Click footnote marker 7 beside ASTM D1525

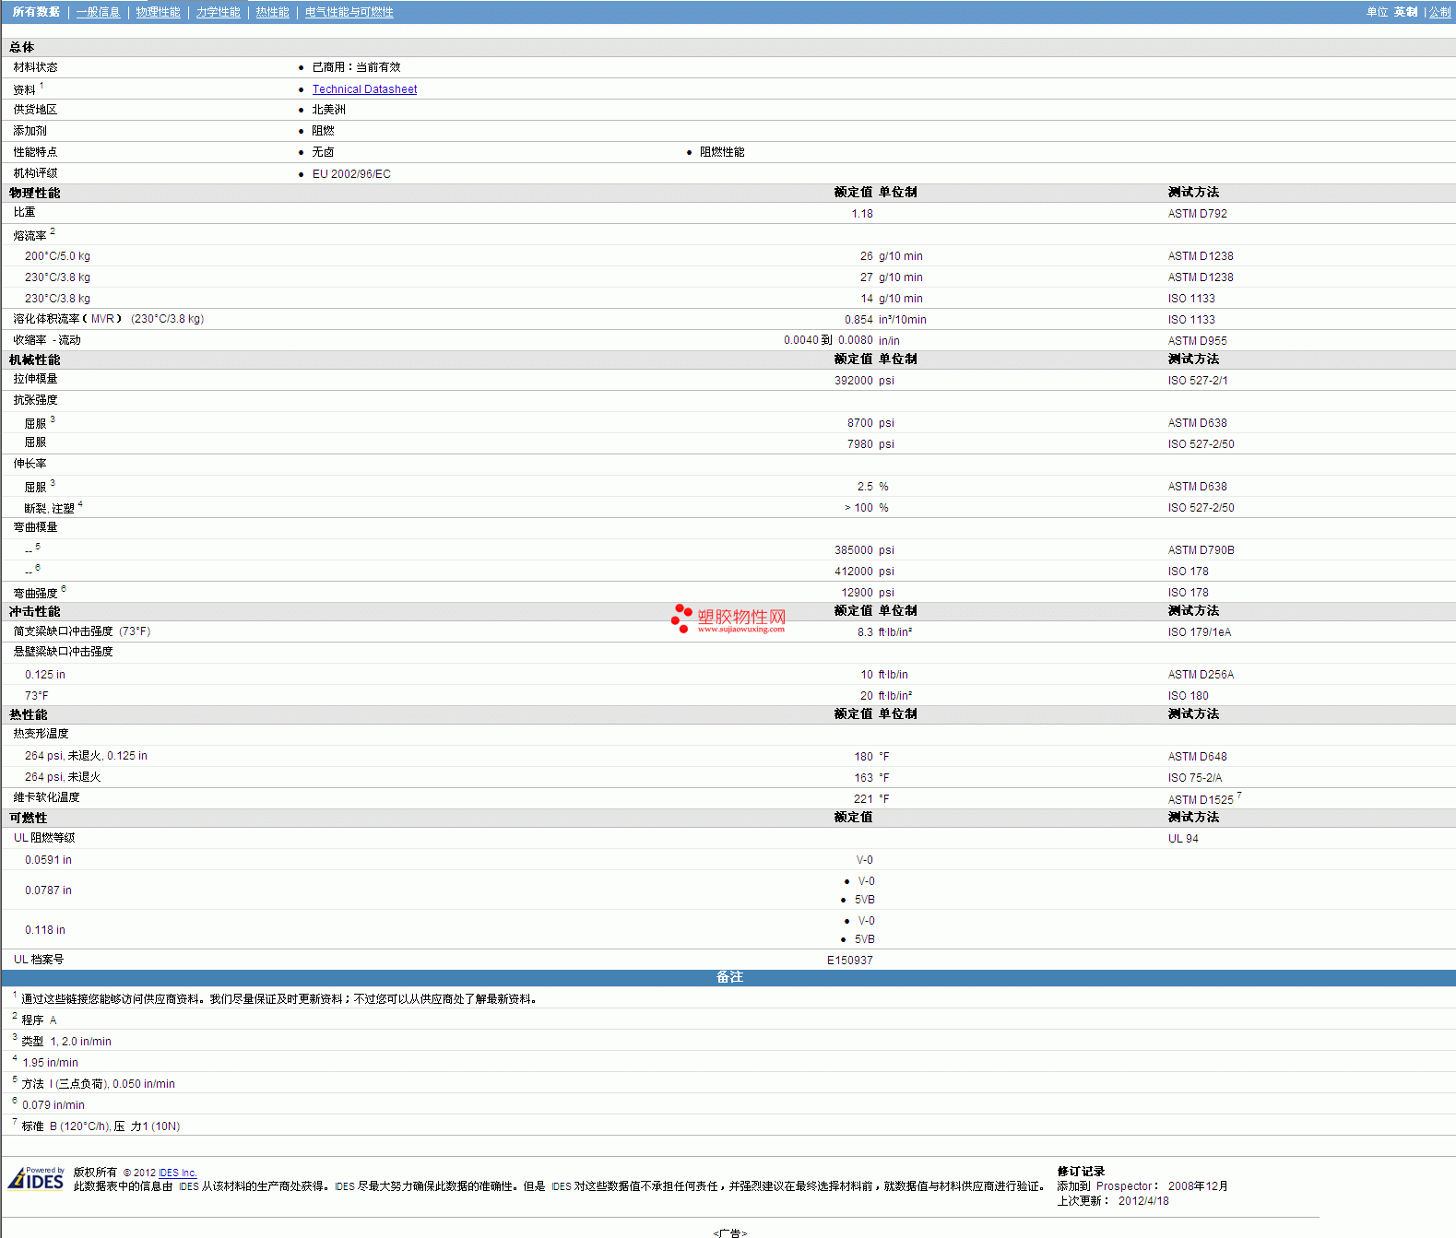click(1238, 796)
